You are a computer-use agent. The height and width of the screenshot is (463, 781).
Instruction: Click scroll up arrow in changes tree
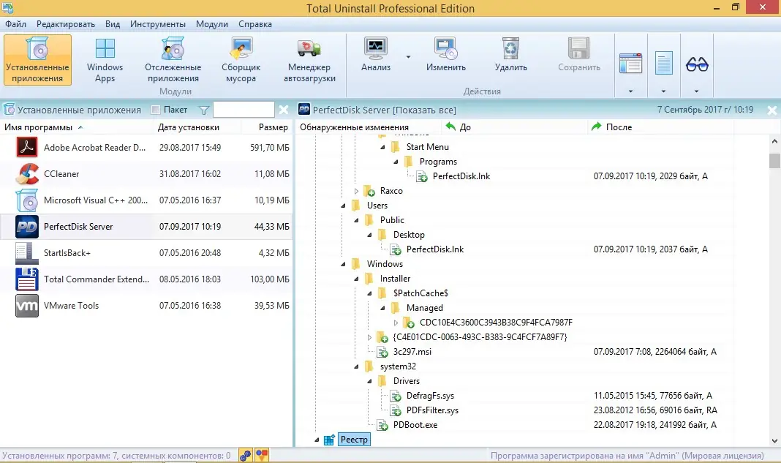pyautogui.click(x=774, y=141)
